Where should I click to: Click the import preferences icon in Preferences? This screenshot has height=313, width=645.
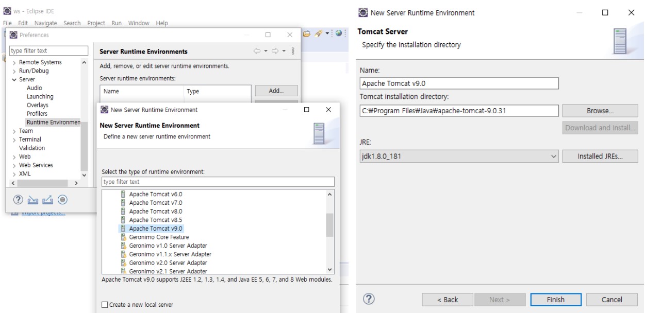tap(34, 200)
